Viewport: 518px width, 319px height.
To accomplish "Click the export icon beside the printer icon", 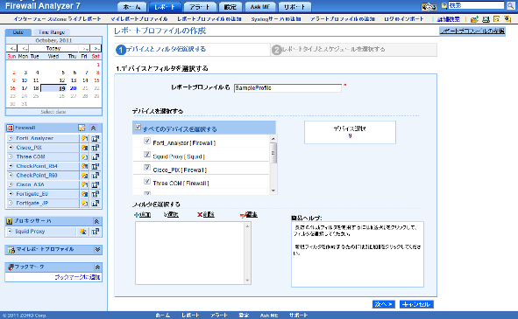I will coord(474,19).
